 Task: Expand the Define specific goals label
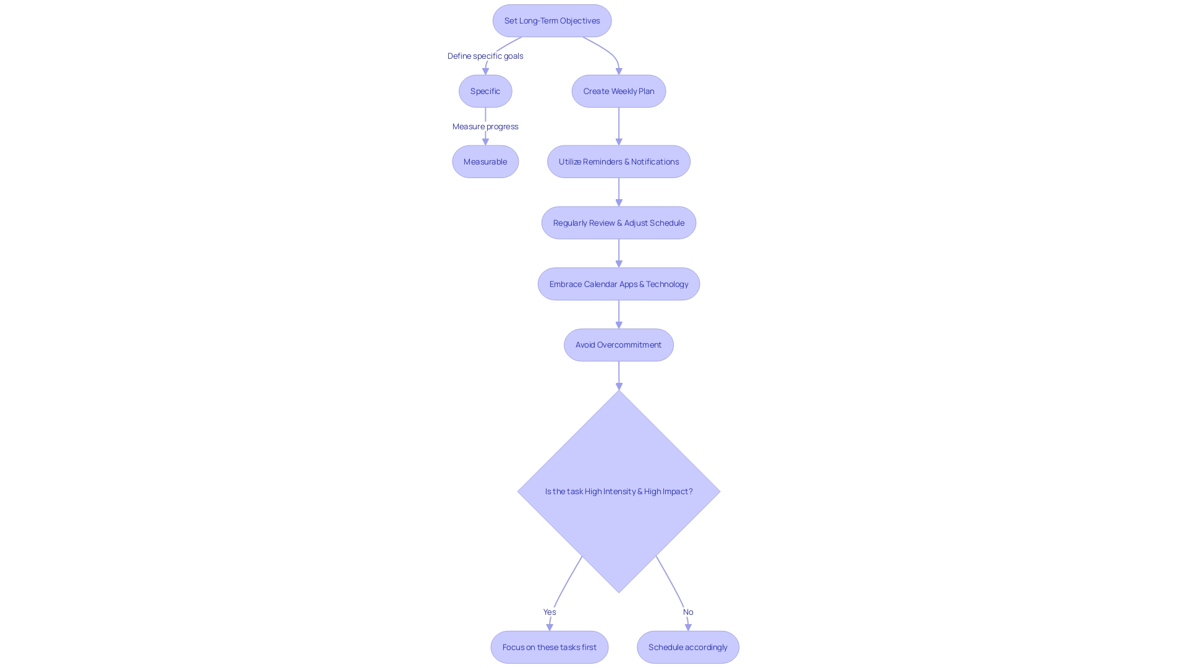[485, 56]
